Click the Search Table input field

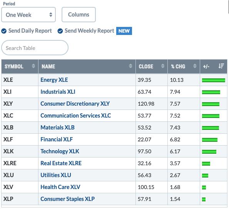[35, 48]
